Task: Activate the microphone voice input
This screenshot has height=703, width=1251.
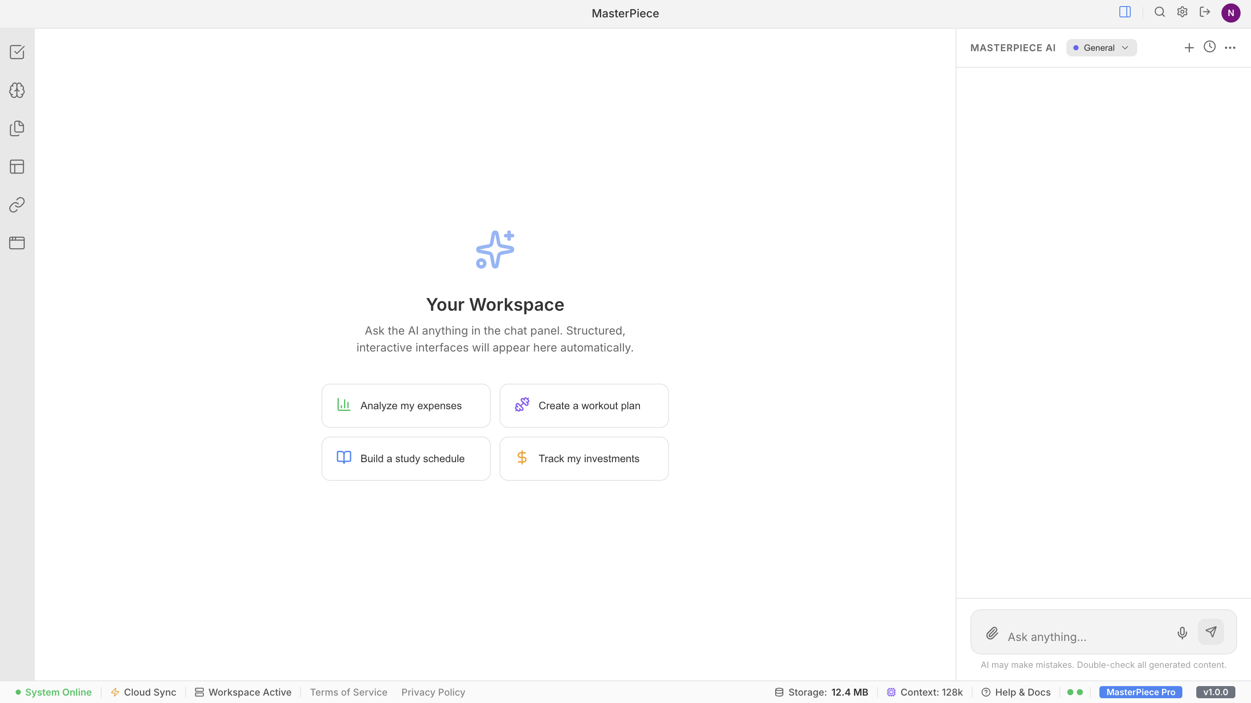Action: (1182, 633)
